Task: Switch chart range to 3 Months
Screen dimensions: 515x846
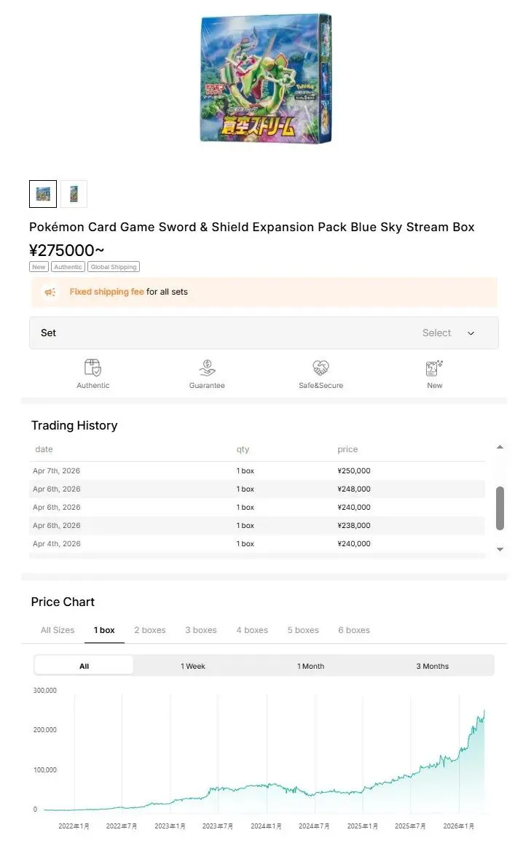Action: pyautogui.click(x=433, y=666)
